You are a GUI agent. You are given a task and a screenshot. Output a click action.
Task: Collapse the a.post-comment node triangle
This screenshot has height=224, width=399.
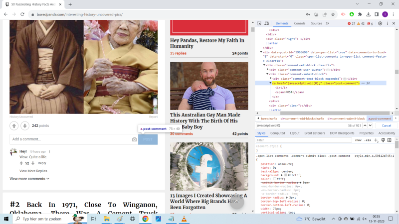(x=270, y=83)
